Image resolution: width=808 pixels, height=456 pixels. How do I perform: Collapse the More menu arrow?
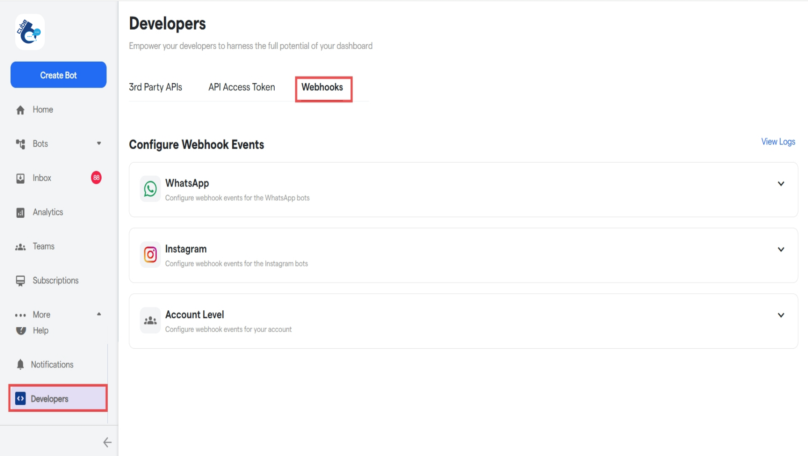click(99, 314)
